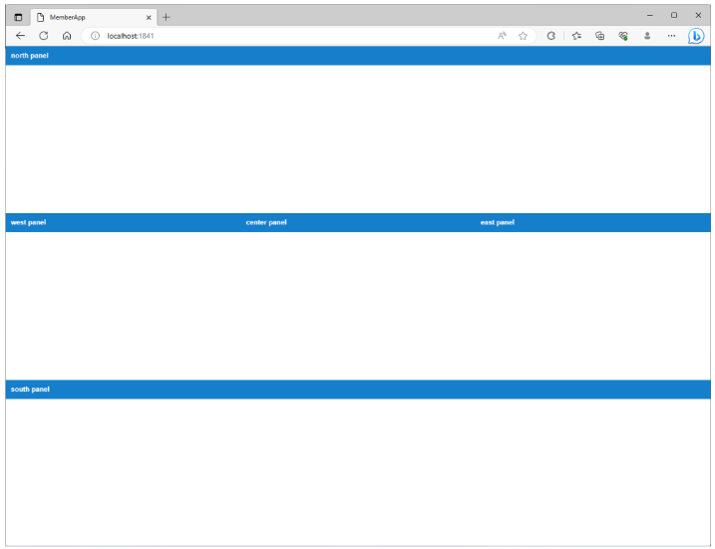Image resolution: width=715 pixels, height=549 pixels.
Task: Click the browser refresh extension icon
Action: click(550, 36)
